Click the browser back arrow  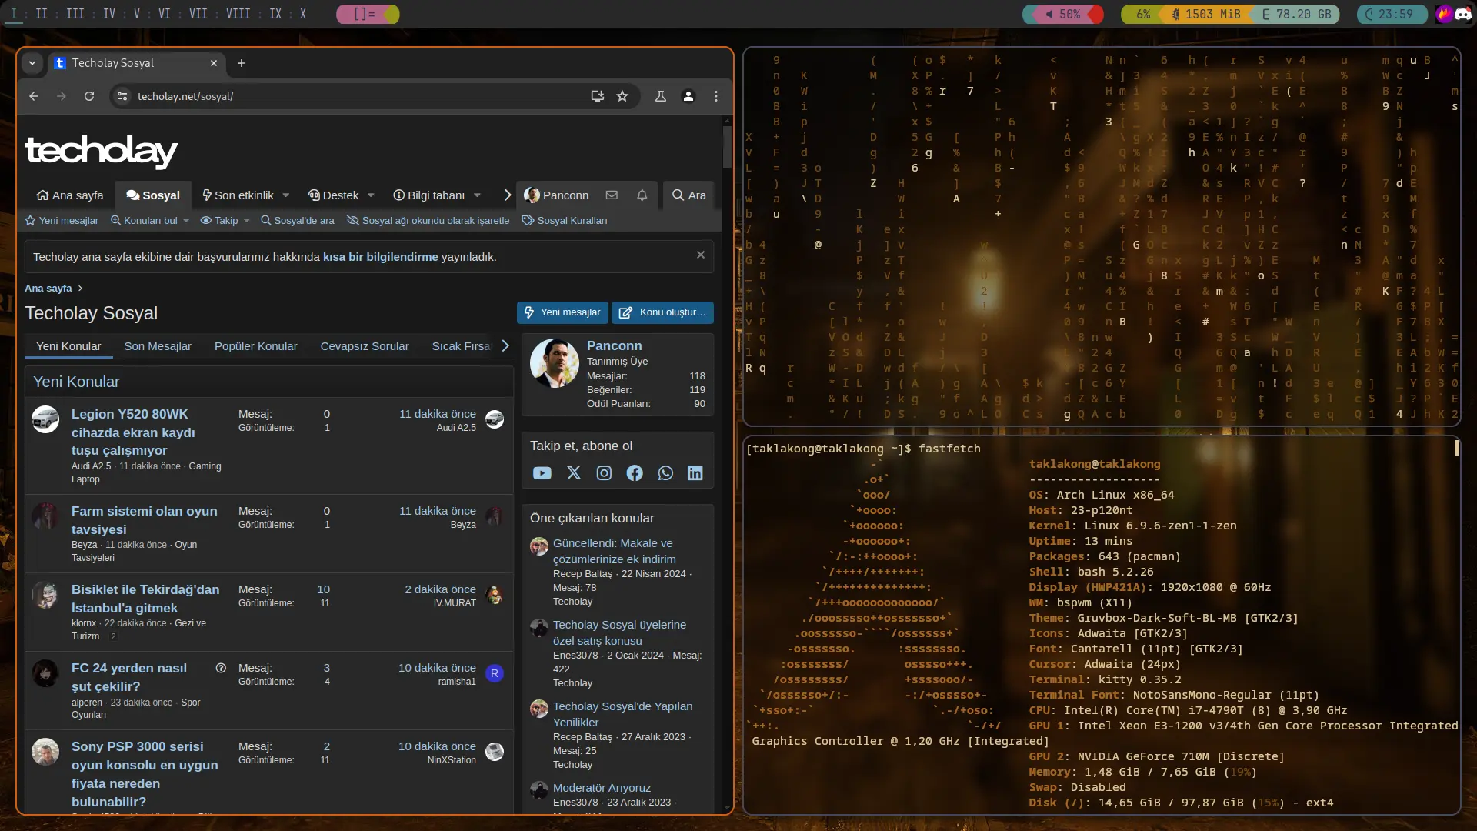coord(34,96)
